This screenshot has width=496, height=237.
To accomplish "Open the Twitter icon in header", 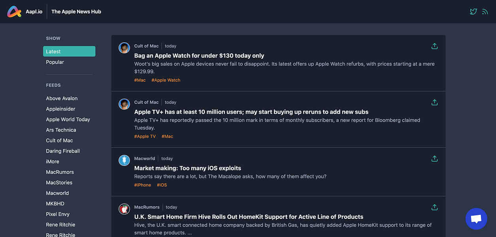I will point(473,11).
